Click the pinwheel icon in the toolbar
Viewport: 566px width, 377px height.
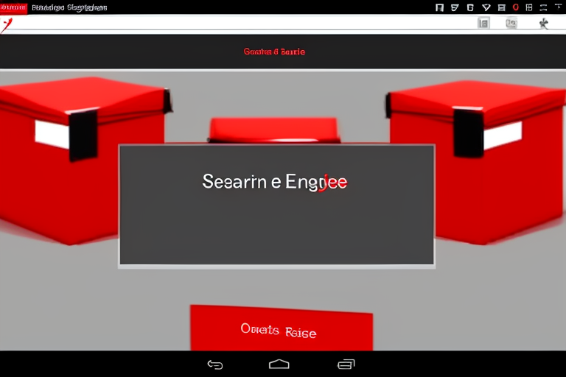[x=544, y=24]
